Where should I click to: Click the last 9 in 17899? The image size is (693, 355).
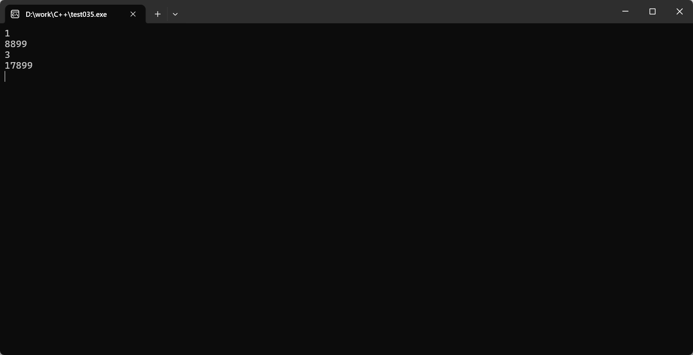tap(30, 65)
